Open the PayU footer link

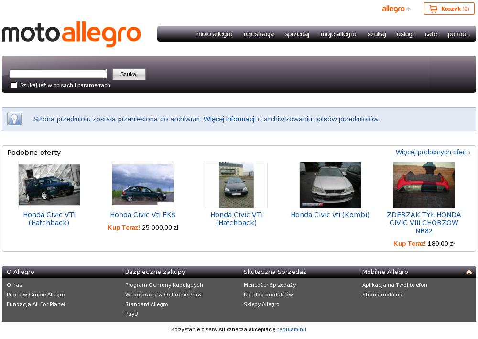click(132, 314)
